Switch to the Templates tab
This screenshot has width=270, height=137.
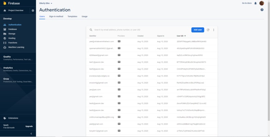tap(72, 16)
